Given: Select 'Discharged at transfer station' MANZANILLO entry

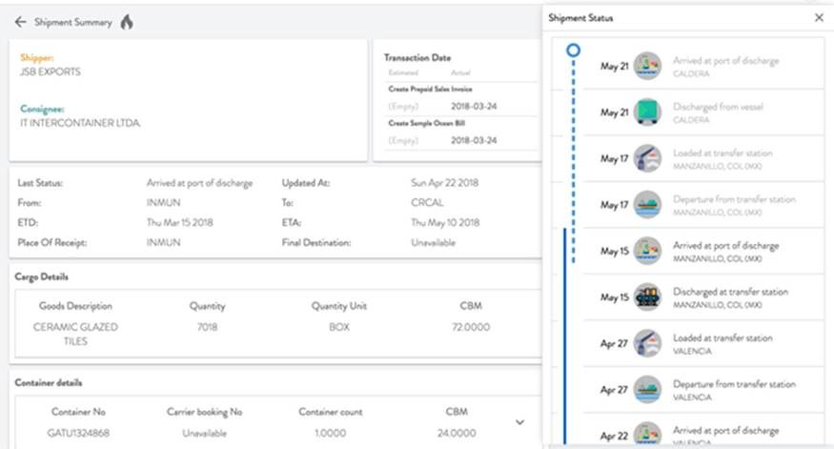Looking at the screenshot, I should tap(703, 297).
